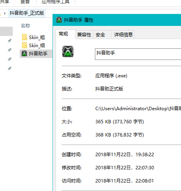Click the location path C:\Users\Administrator\Desktop
The height and width of the screenshot is (191, 181).
click(138, 109)
